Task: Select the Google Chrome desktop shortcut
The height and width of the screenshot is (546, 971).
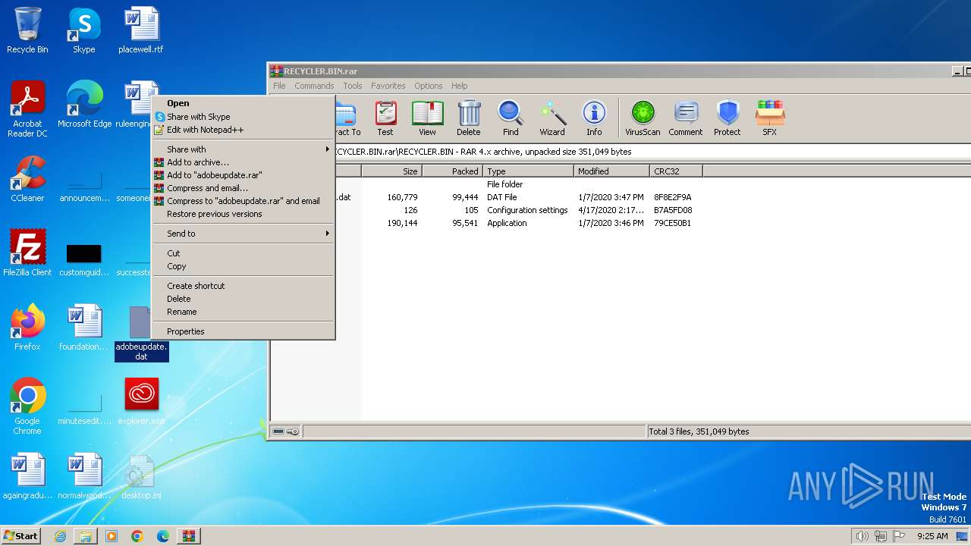Action: (x=27, y=406)
